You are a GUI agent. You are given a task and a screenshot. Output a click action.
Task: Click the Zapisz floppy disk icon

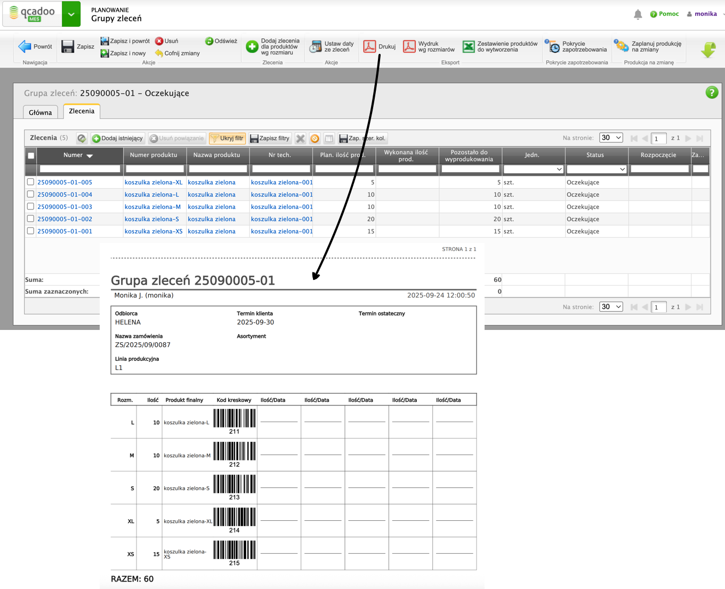68,47
